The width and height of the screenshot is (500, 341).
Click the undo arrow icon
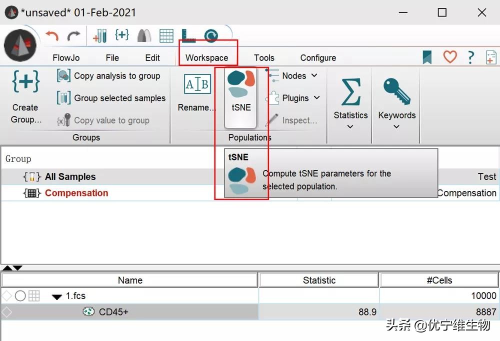click(52, 35)
